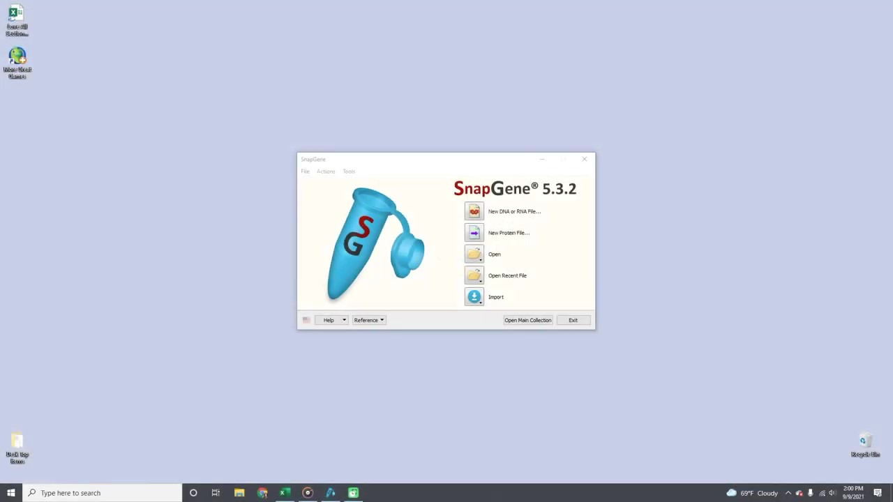Image resolution: width=893 pixels, height=502 pixels.
Task: Select the More Great Games desktop shortcut
Action: pyautogui.click(x=17, y=56)
